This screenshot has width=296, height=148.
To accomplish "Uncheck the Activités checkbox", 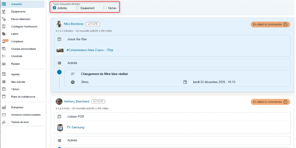I will click(x=54, y=8).
